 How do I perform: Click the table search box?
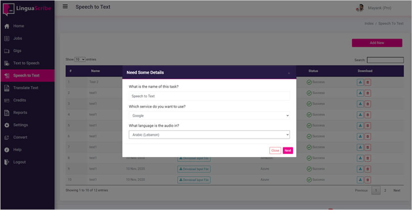(x=385, y=60)
